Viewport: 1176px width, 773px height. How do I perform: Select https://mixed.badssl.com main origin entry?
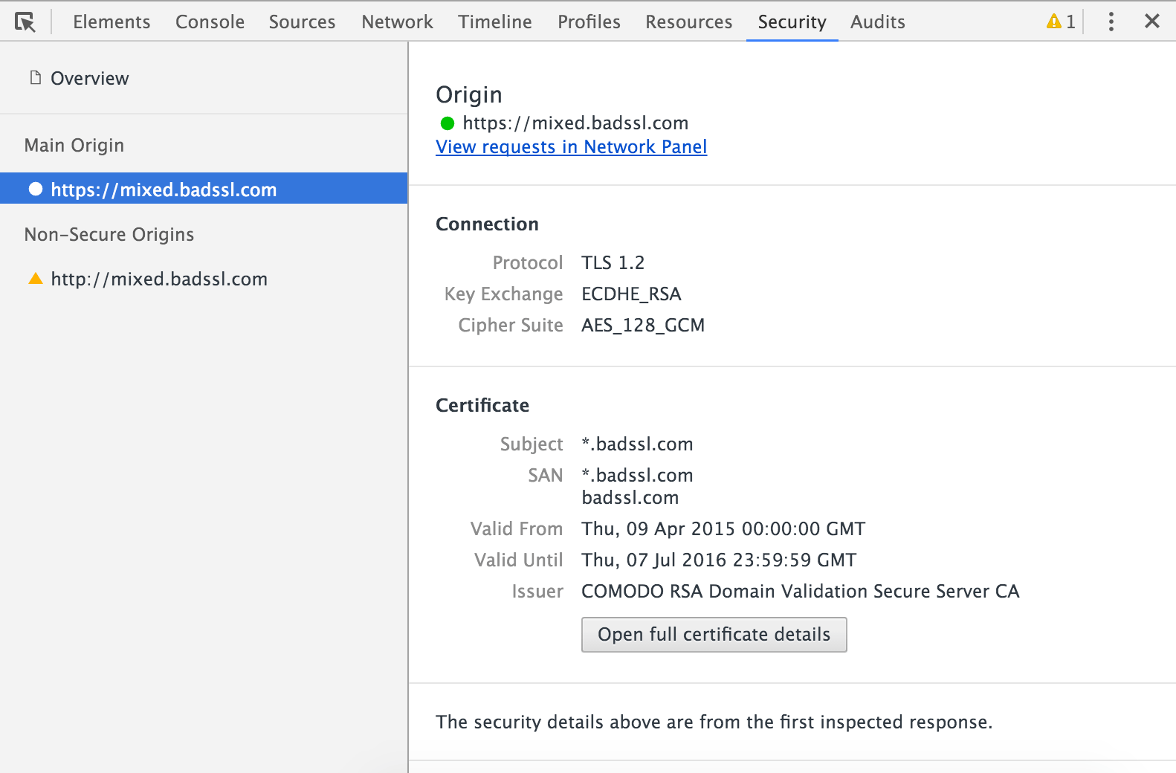pos(164,190)
